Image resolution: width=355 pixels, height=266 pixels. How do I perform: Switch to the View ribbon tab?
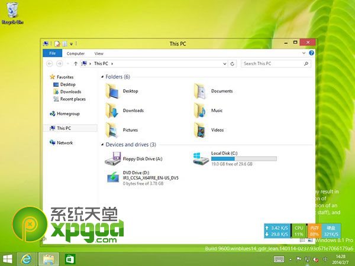point(99,54)
